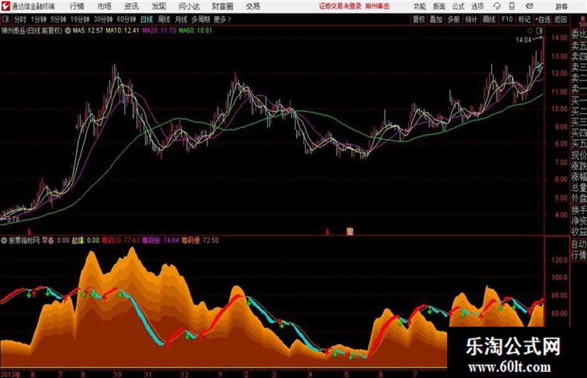Click the purple MA20: 11.70 value
Screen dimensions: 587x378
pyautogui.click(x=159, y=30)
